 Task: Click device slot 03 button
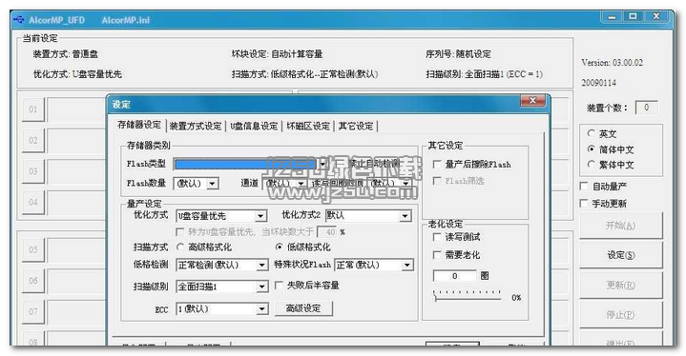click(x=33, y=171)
